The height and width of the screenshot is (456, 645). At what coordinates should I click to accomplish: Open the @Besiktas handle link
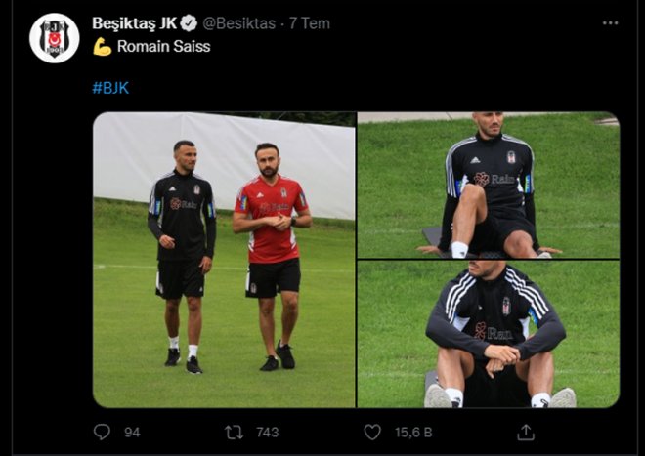point(239,23)
